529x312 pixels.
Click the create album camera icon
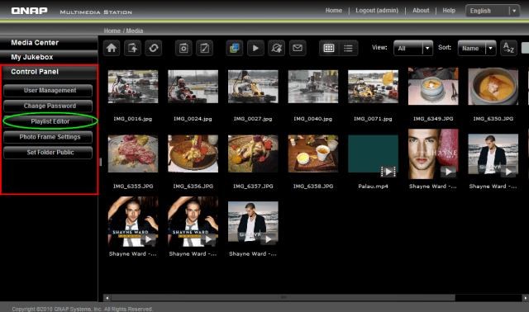(x=183, y=48)
